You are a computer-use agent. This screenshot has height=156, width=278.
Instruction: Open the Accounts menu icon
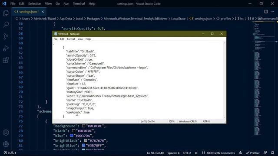click(x=6, y=133)
